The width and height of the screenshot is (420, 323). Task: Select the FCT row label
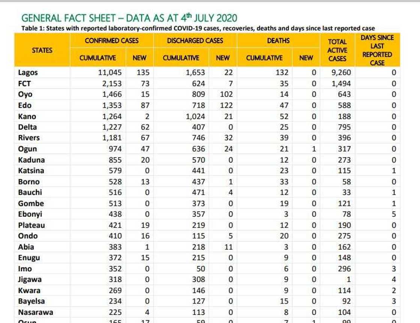[x=24, y=83]
